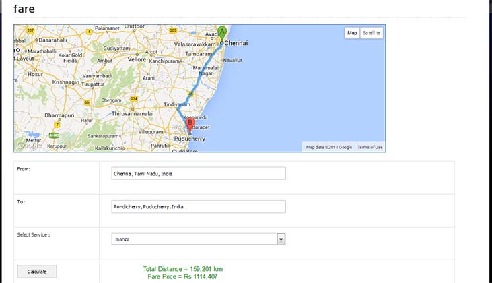Screen dimensions: 492x283
Task: Click the Villupuram label on map
Action: [151, 132]
